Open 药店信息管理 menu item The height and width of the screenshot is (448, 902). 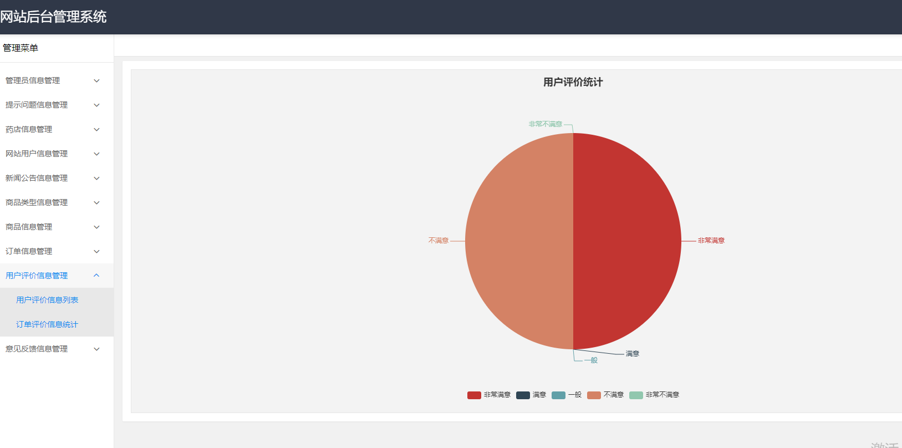coord(57,129)
